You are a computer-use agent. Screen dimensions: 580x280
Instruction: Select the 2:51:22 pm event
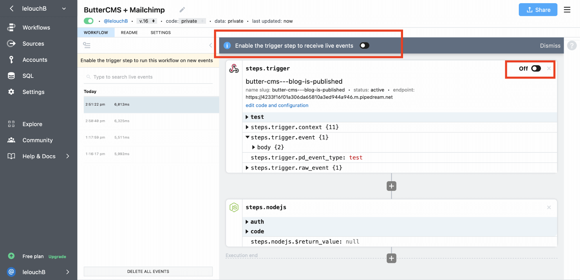pyautogui.click(x=151, y=105)
